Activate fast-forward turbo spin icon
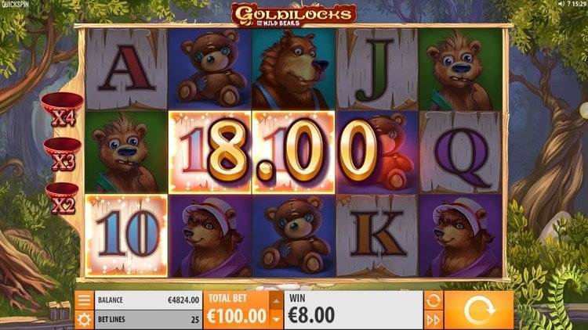 pos(433,321)
